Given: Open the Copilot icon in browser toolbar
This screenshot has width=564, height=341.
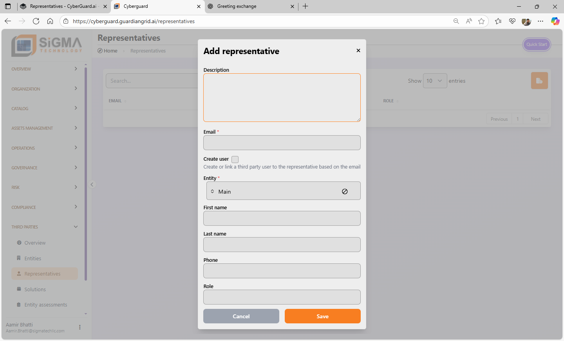Looking at the screenshot, I should click(x=555, y=21).
